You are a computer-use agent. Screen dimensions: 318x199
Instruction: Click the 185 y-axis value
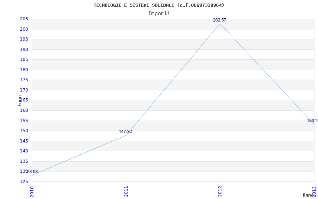24,59
